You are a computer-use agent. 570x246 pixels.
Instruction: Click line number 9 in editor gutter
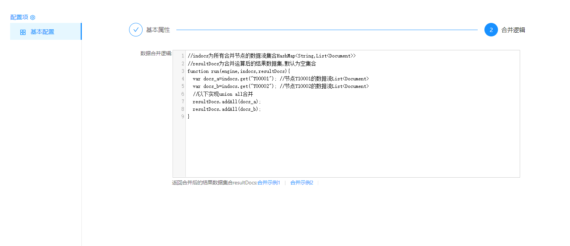pyautogui.click(x=182, y=116)
